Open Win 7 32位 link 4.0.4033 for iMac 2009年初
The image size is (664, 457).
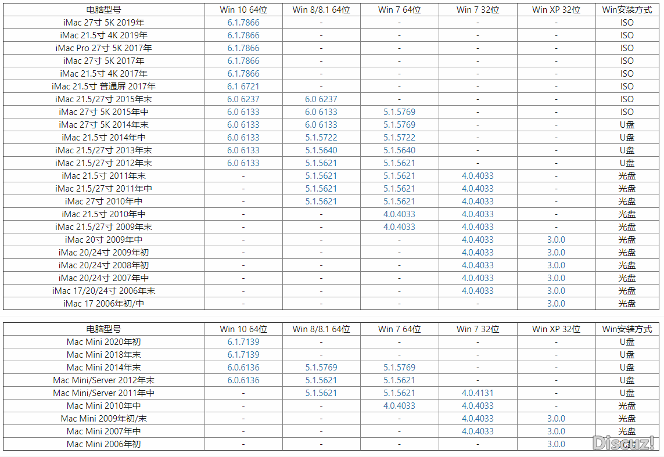click(478, 252)
